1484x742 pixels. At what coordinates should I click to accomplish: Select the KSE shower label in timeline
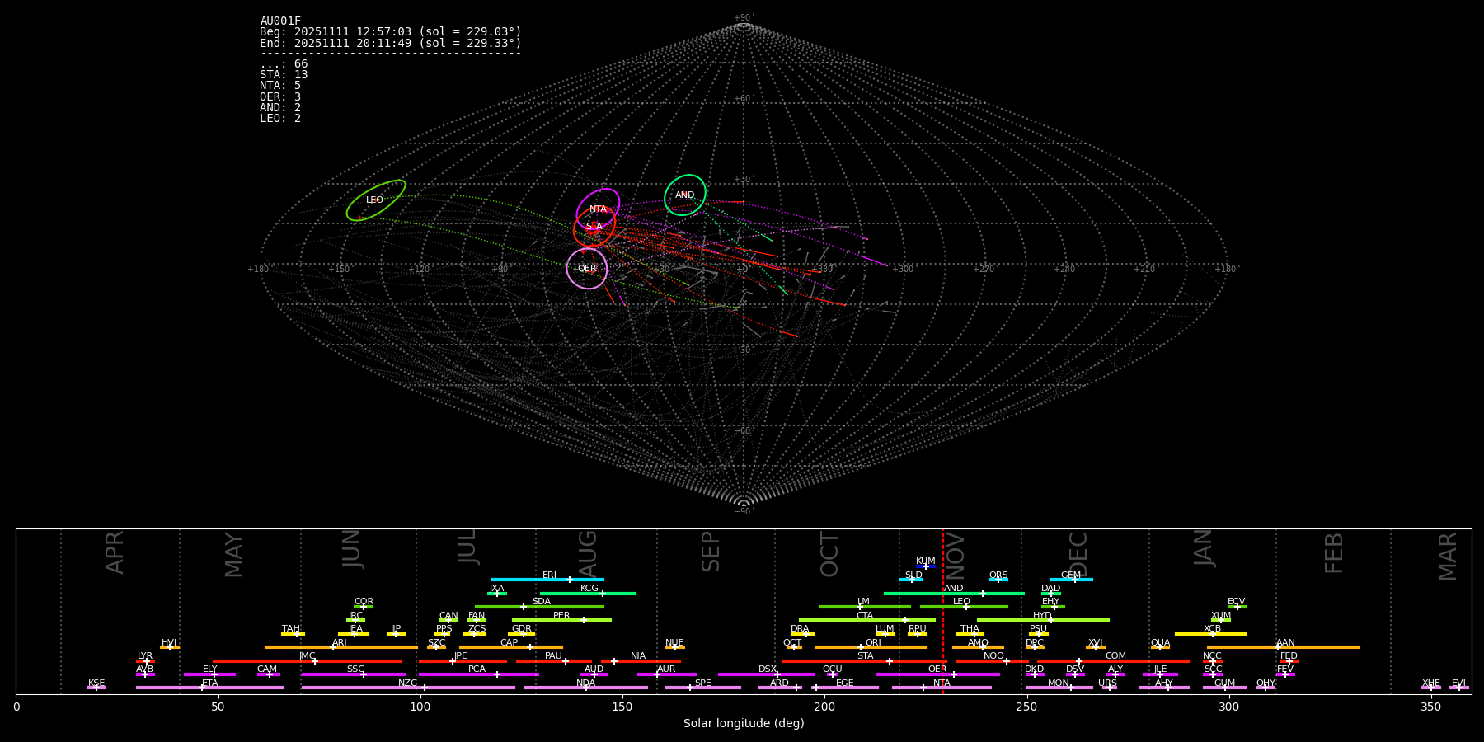[96, 683]
